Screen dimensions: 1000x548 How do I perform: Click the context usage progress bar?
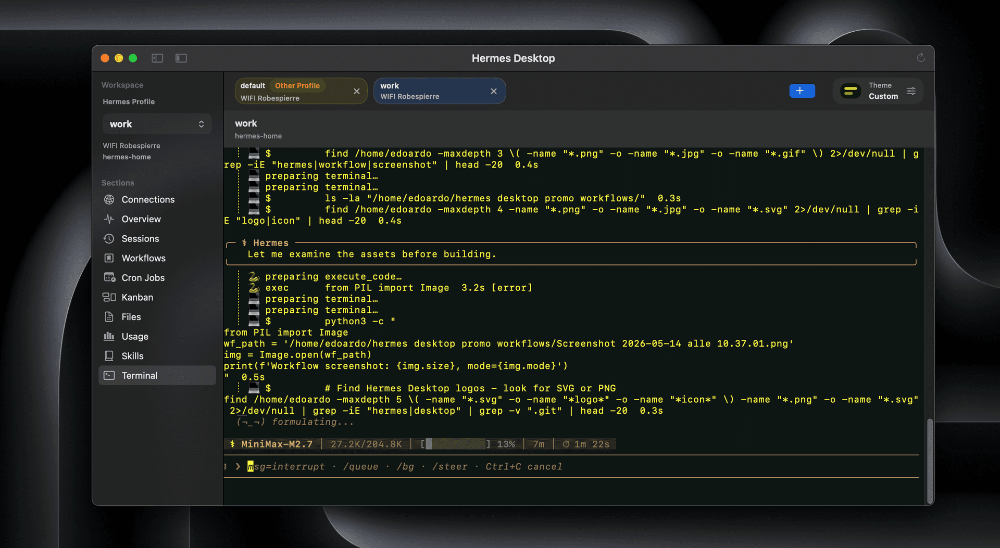click(x=456, y=444)
